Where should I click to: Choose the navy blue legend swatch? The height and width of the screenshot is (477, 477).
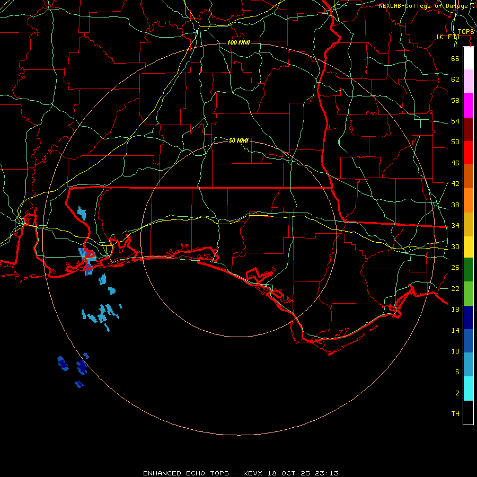(468, 317)
